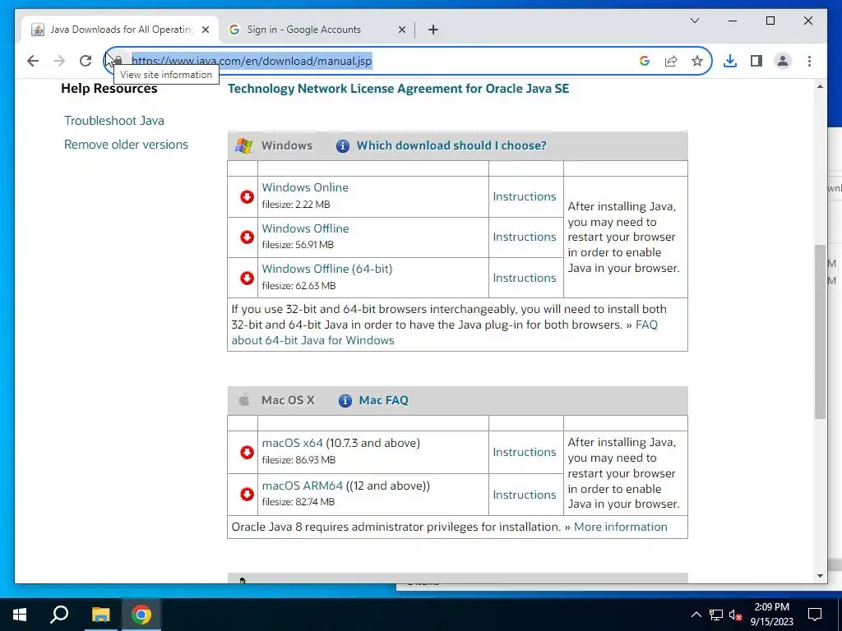Click the page vertical scrollbar thumb
Image resolution: width=842 pixels, height=631 pixels.
tap(820, 332)
